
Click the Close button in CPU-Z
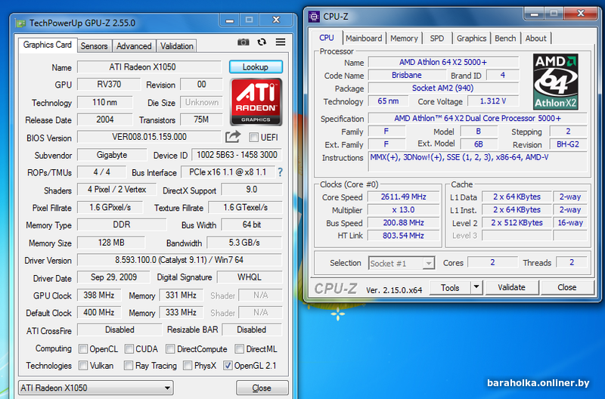click(x=566, y=287)
